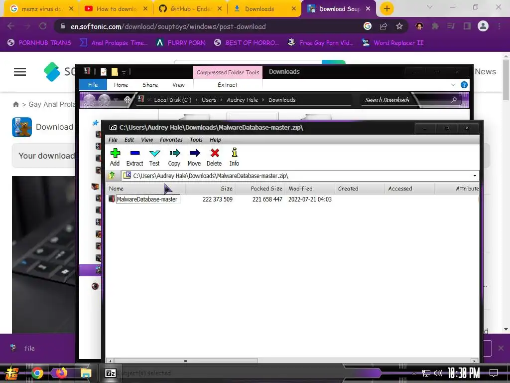Bookmark this page with the star icon
Image resolution: width=510 pixels, height=383 pixels.
pos(399,26)
